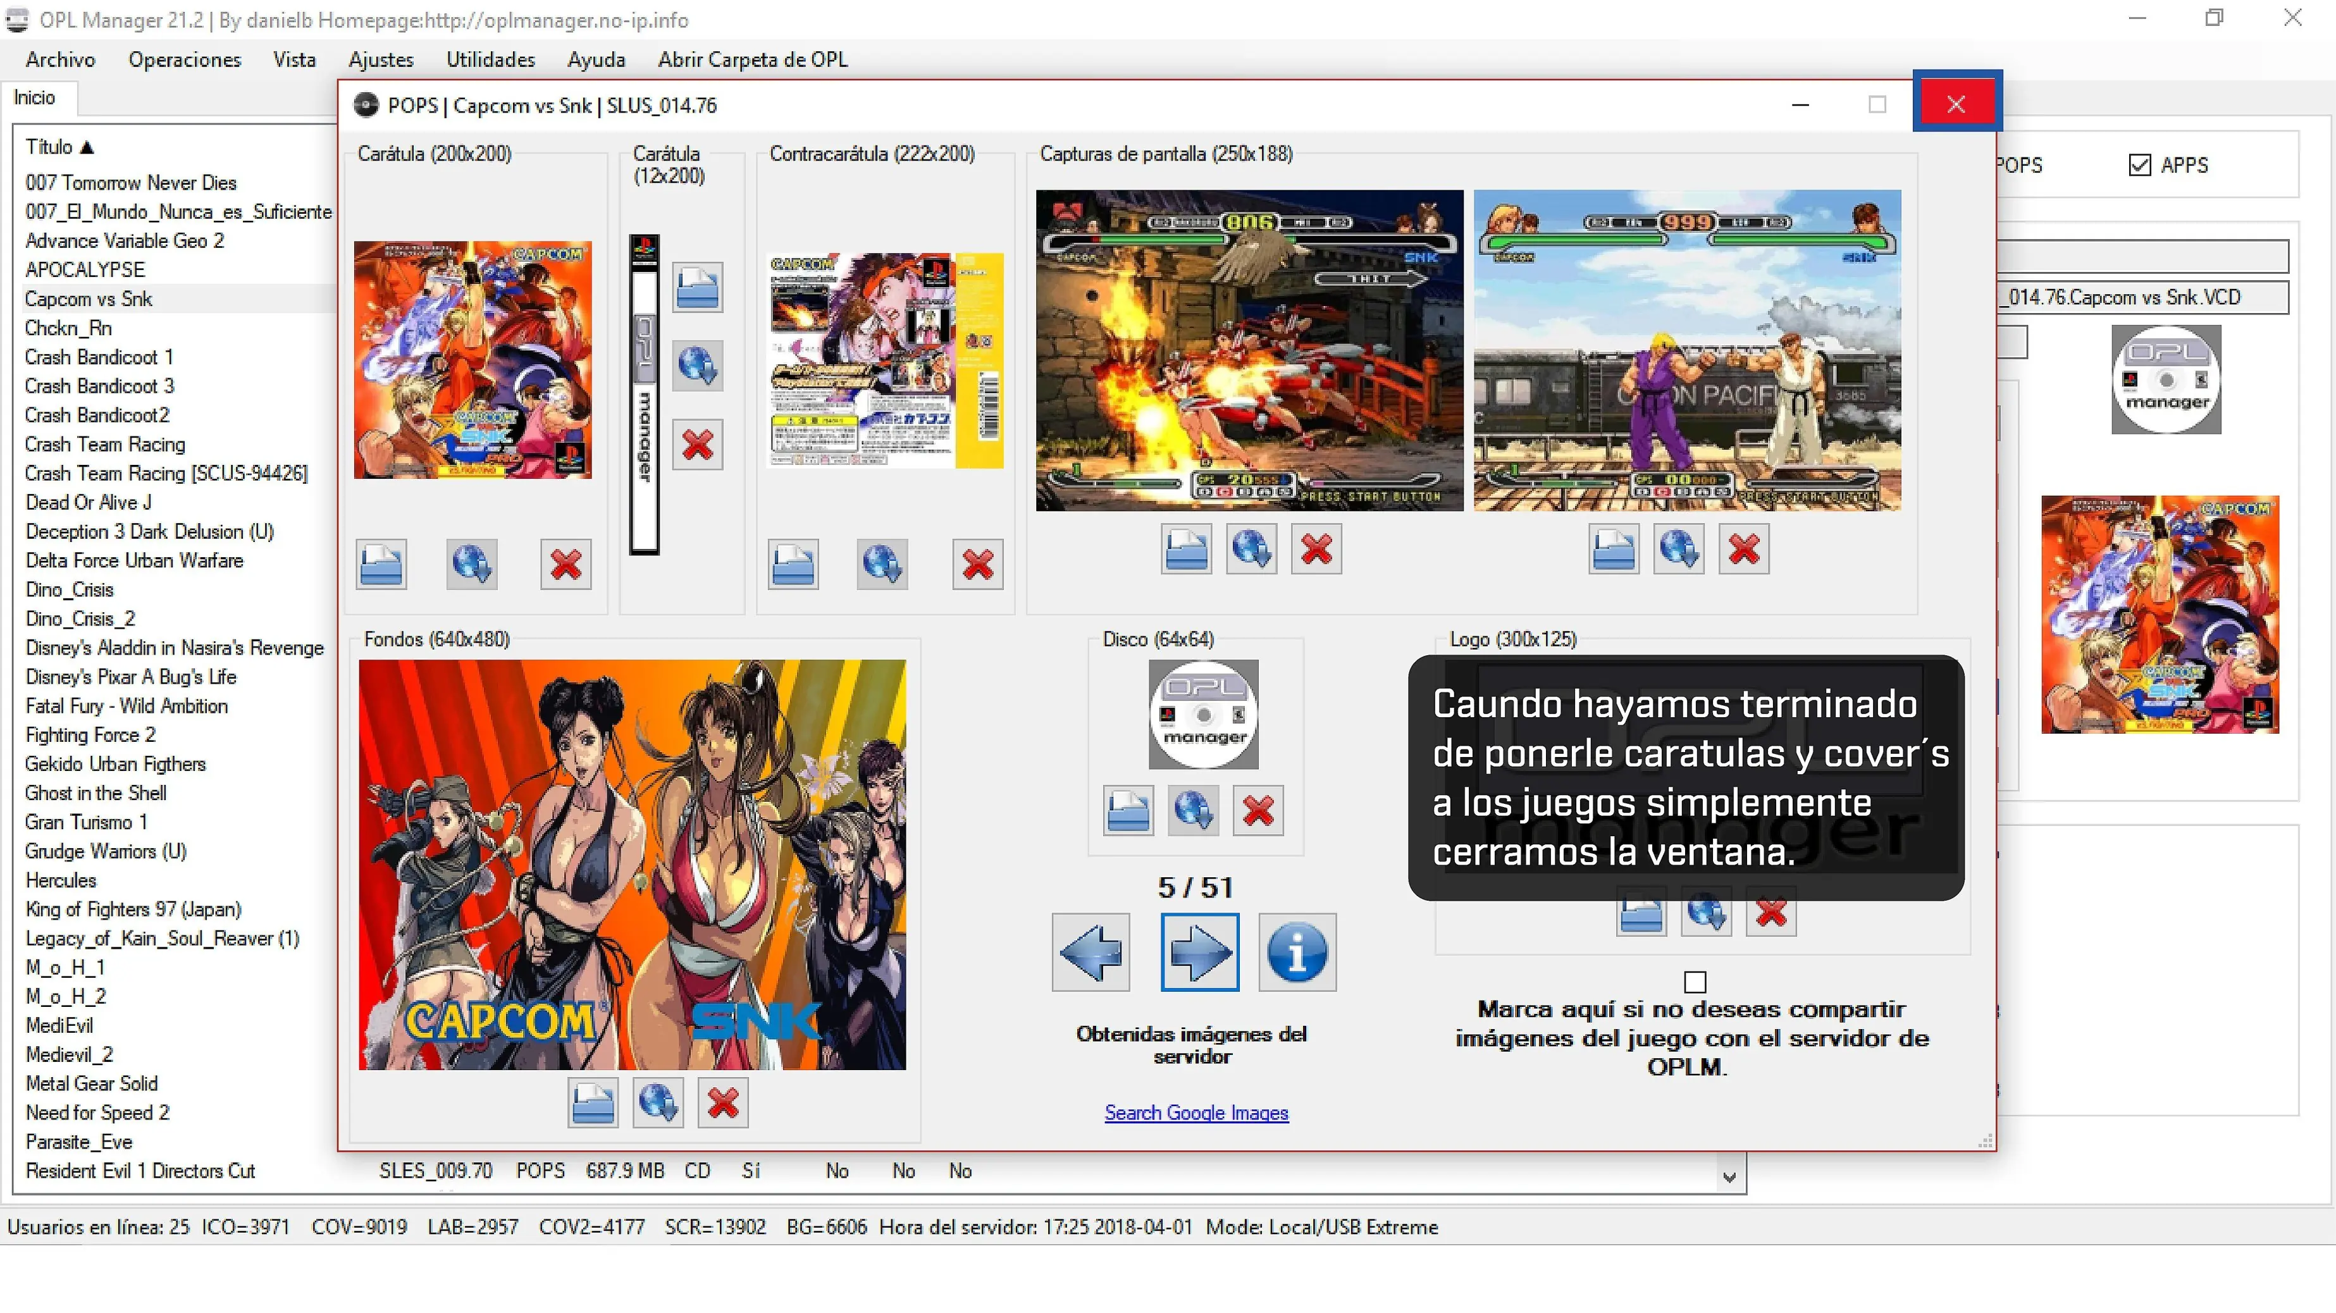Screen dimensions: 2336x1313
Task: Click the Disco OPL manager disc image
Action: 1203,715
